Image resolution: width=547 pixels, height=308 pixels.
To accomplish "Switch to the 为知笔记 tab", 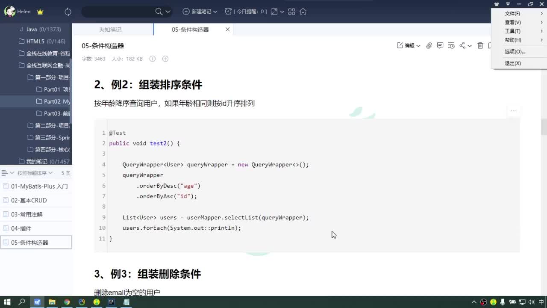I will (110, 30).
